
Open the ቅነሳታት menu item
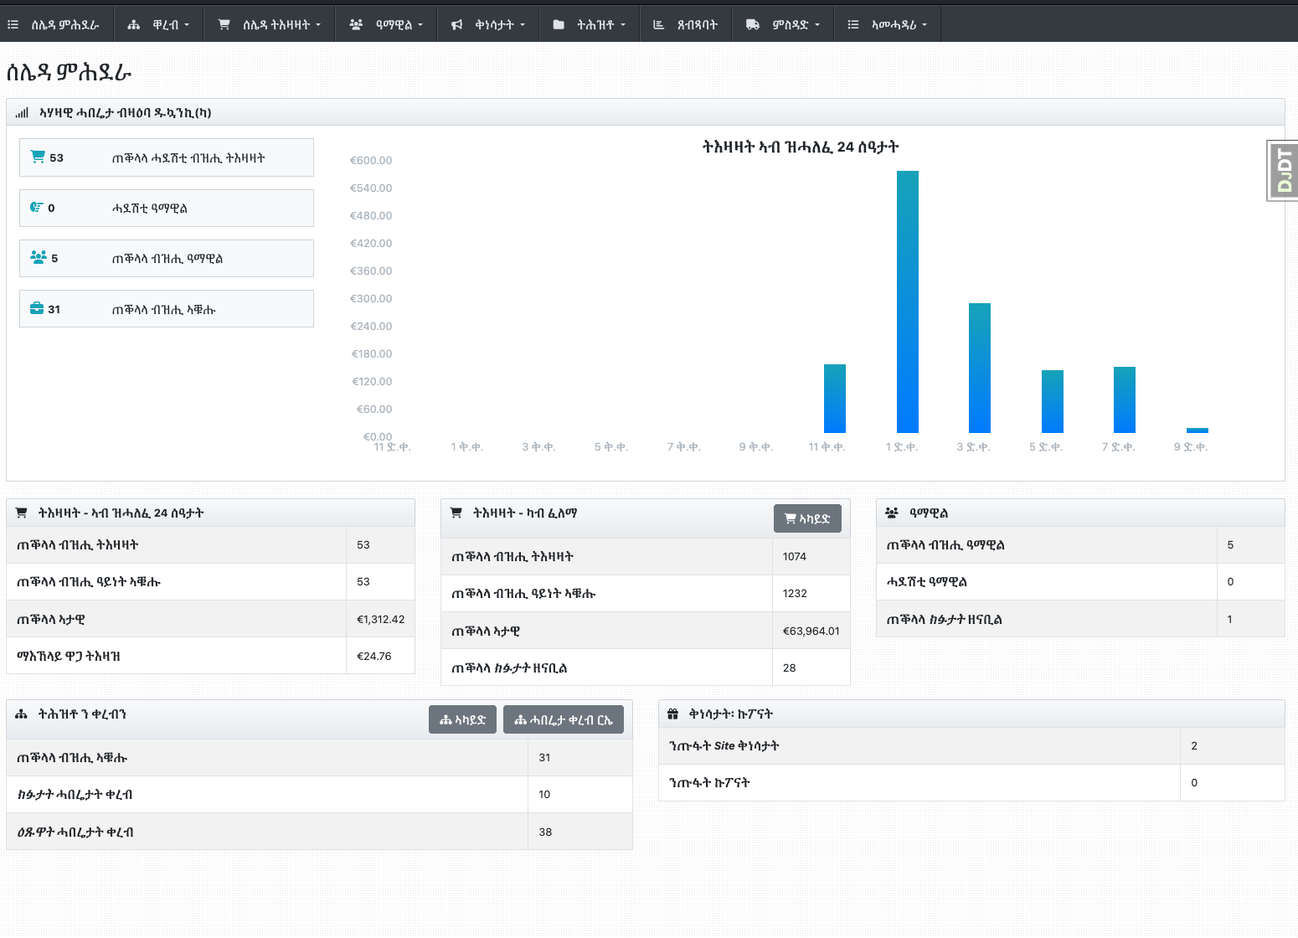tap(488, 23)
